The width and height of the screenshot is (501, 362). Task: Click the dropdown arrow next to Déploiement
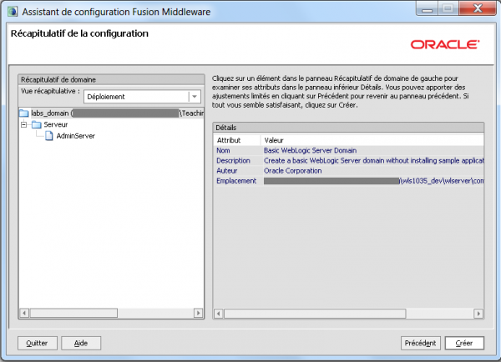pos(195,97)
